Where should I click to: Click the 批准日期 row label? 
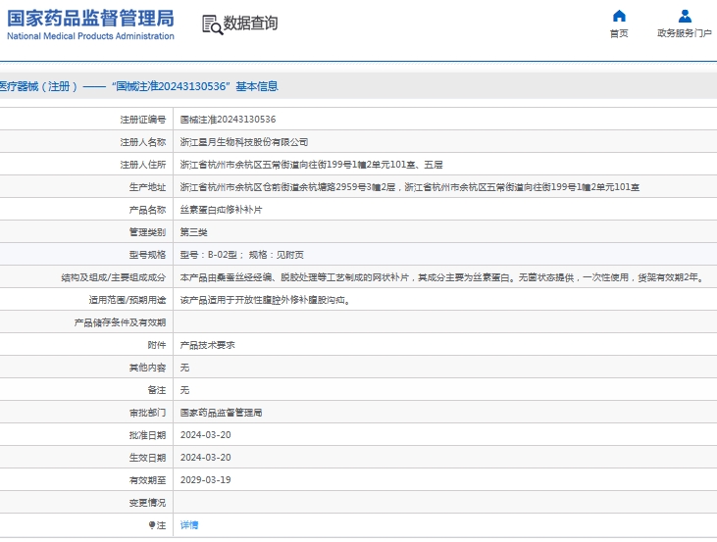(x=147, y=435)
